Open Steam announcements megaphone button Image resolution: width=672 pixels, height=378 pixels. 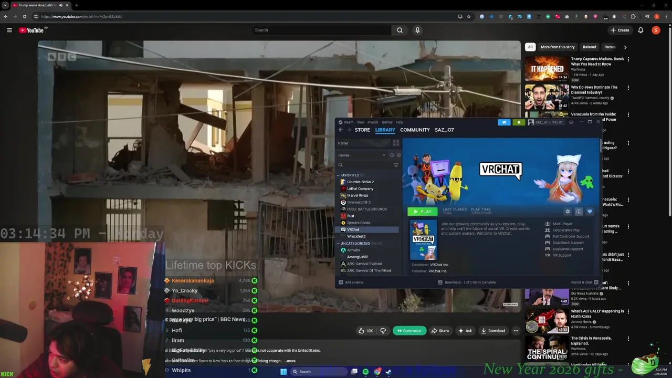(504, 122)
